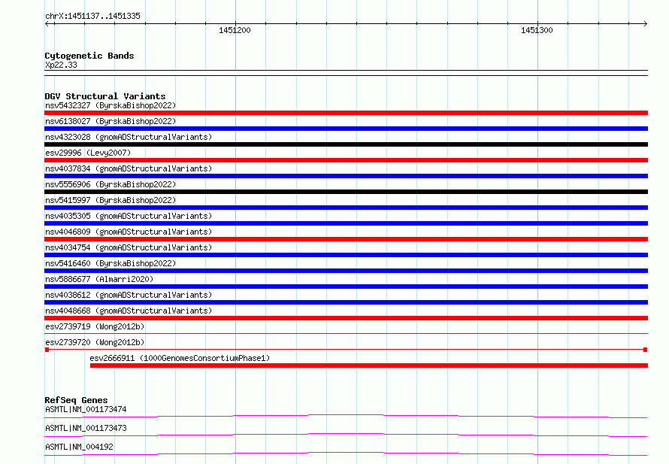Open the ASMTL|NM_004192 gene label
This screenshot has height=464, width=669.
click(x=79, y=447)
